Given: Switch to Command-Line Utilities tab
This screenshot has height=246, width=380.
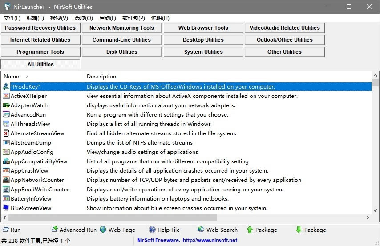Looking at the screenshot, I should [x=121, y=40].
